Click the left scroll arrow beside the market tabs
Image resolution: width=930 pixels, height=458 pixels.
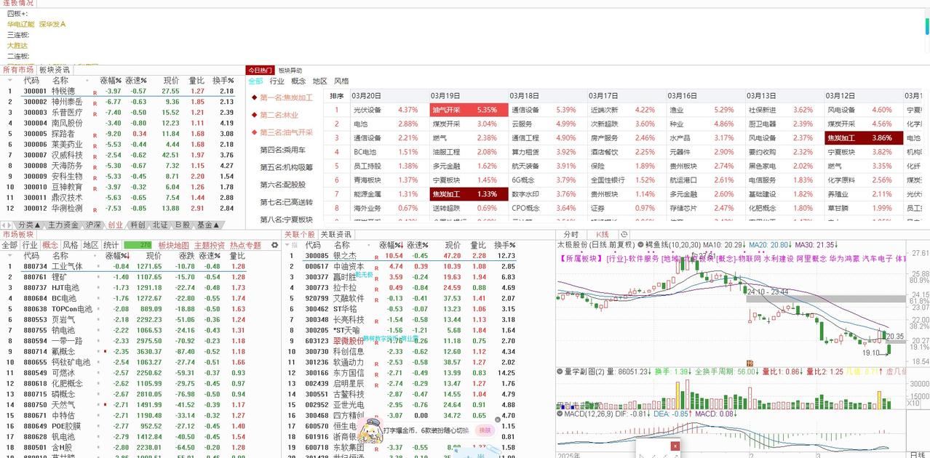[x=4, y=225]
